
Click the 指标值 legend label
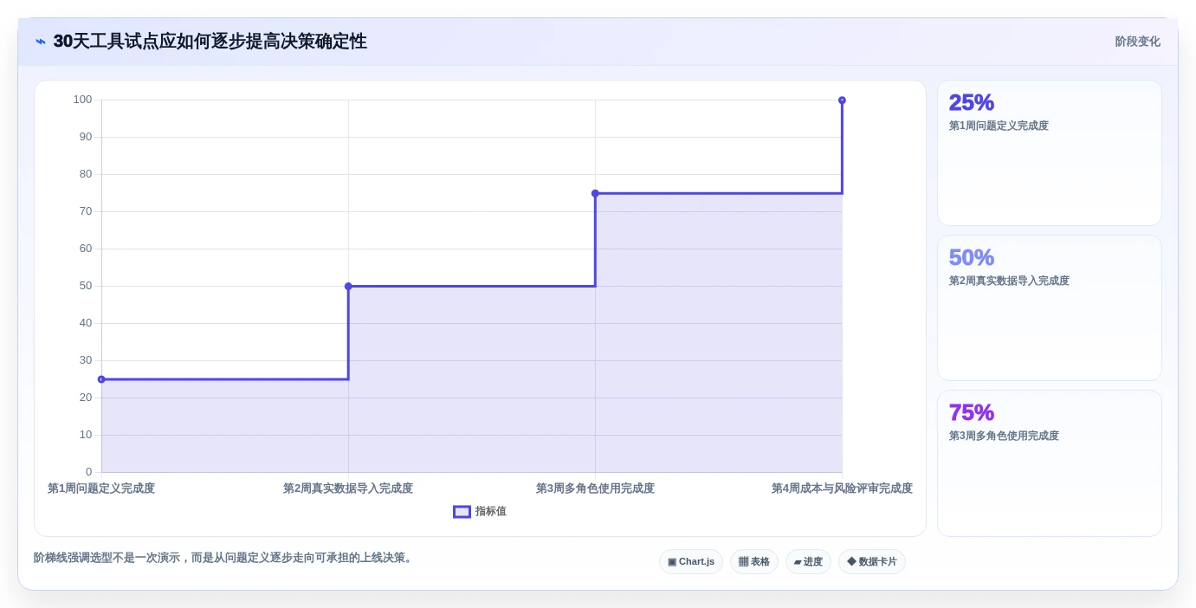pos(490,512)
